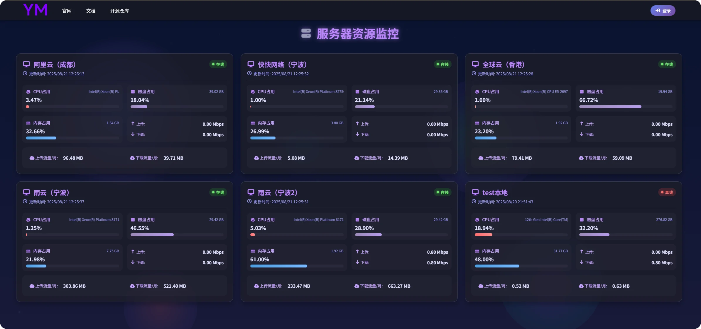Click the 离线 status badge on test本地

[x=667, y=192]
